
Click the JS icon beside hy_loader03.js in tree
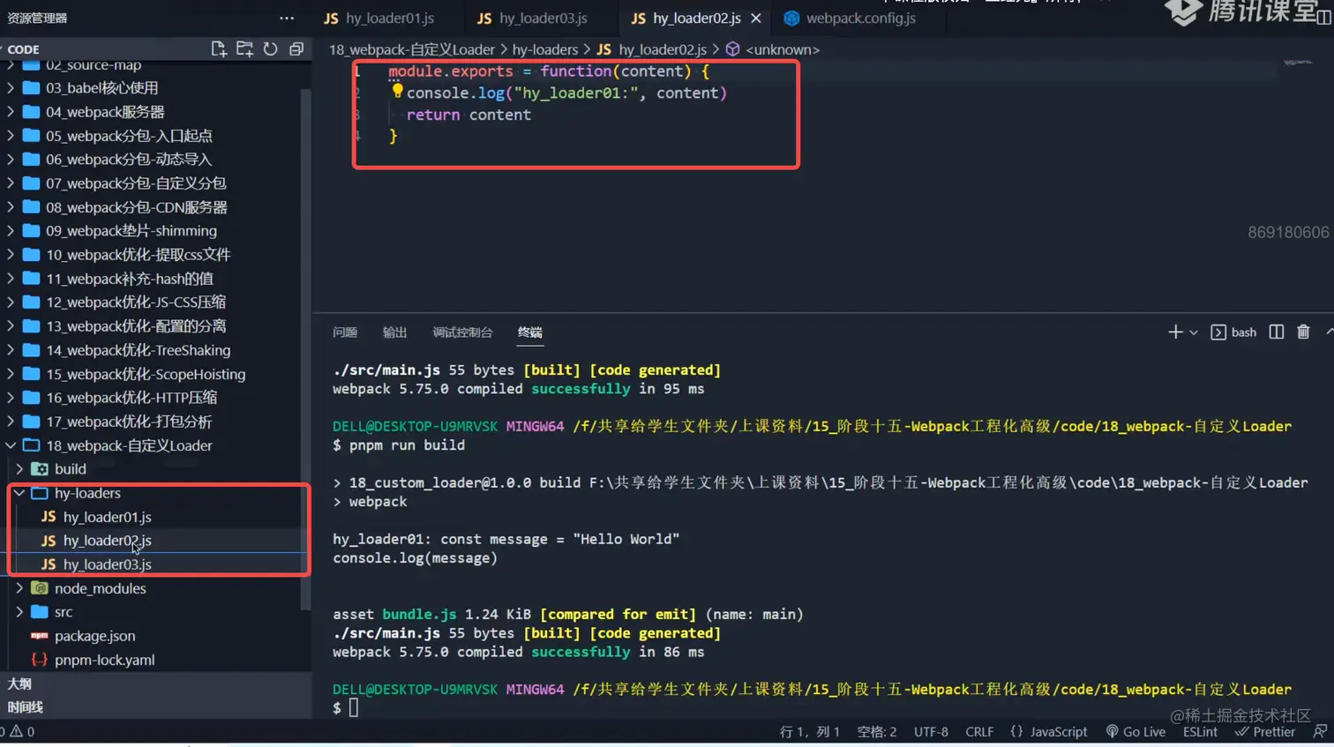(x=49, y=564)
